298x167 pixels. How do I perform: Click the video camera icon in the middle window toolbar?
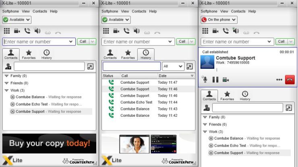[116, 31]
